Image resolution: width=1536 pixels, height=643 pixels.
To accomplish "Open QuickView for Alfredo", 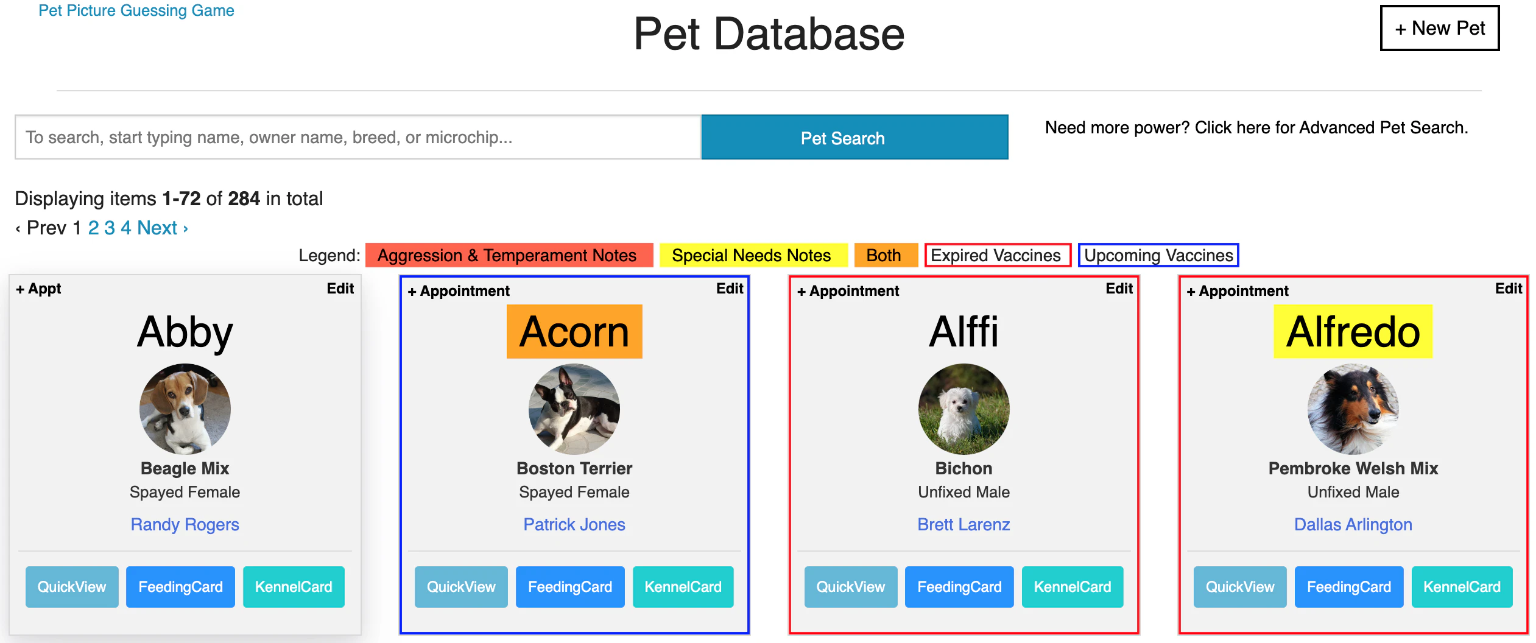I will coord(1240,586).
